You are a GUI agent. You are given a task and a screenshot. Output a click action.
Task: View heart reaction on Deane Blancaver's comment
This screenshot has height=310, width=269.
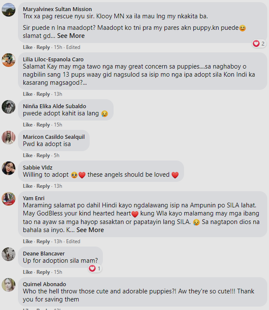click(95, 268)
